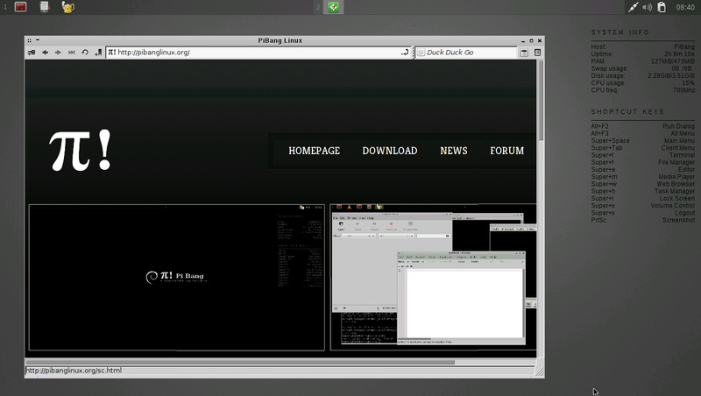
Task: Open the browser menu icon at far right
Action: click(x=537, y=53)
